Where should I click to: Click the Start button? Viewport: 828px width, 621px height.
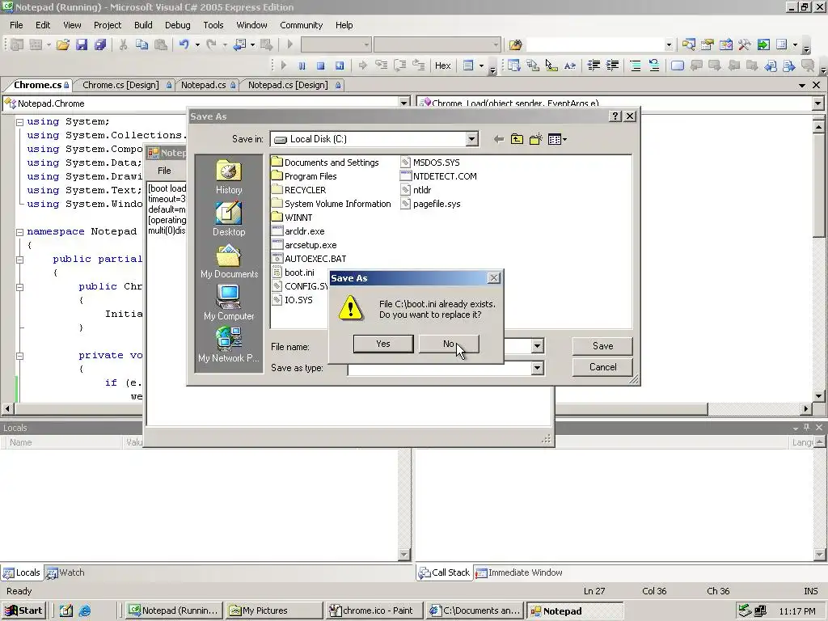23,610
